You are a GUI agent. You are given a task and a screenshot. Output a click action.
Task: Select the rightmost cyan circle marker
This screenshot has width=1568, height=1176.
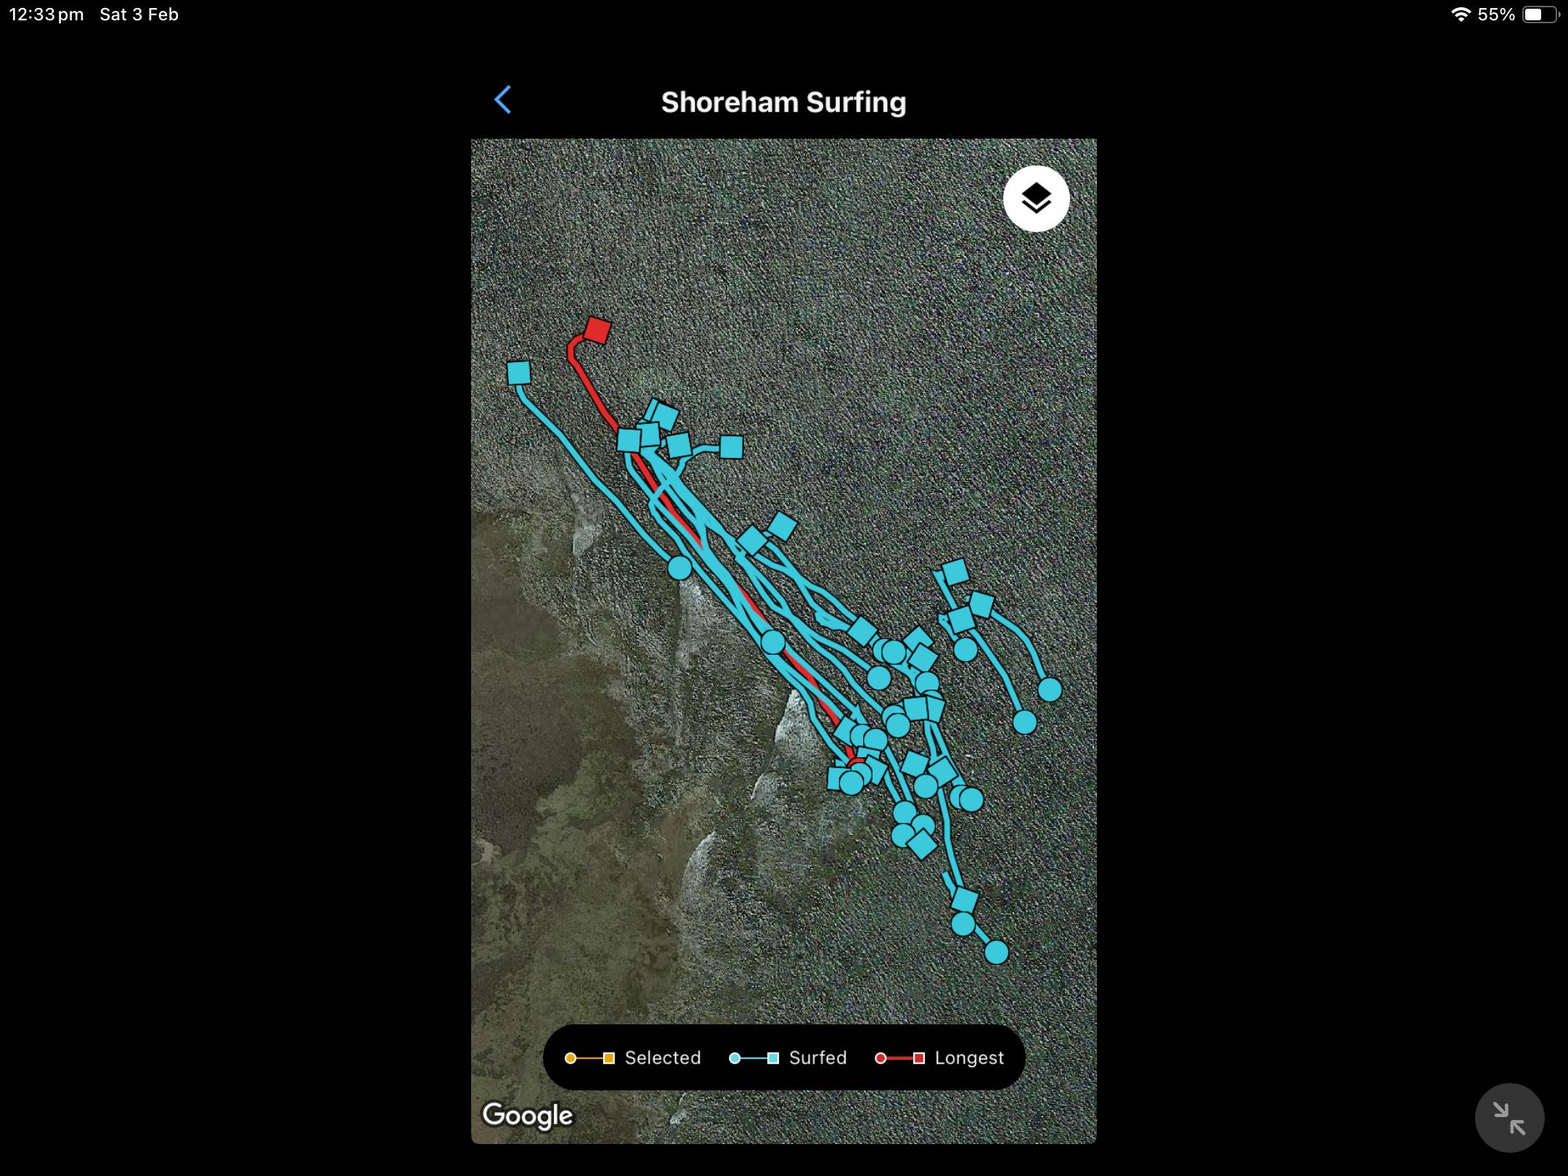1050,690
